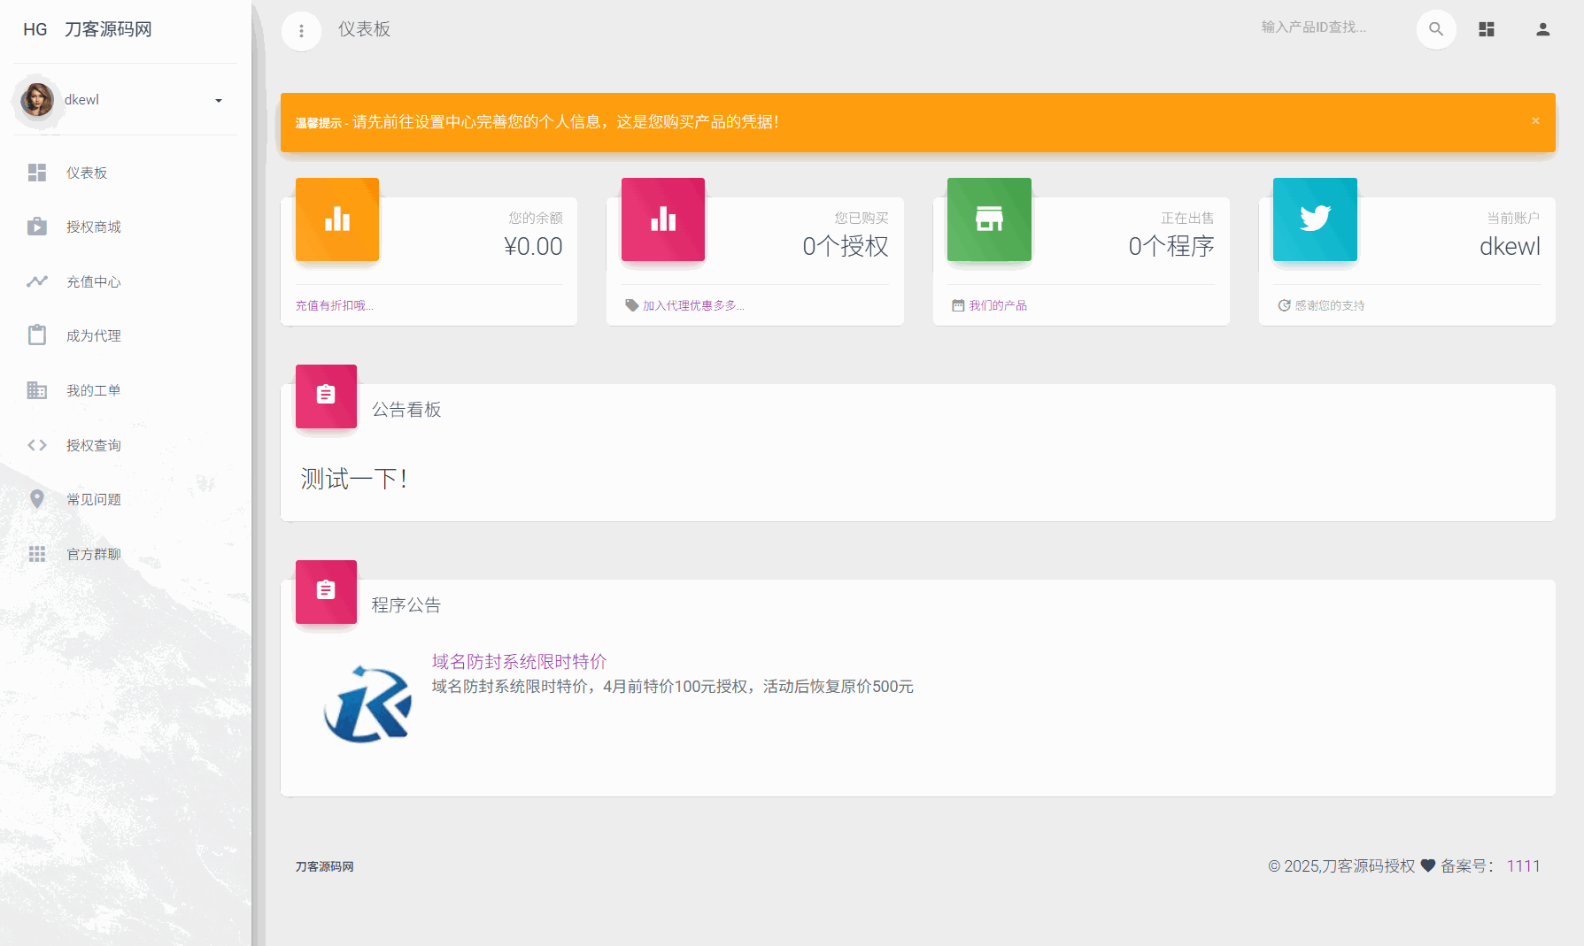1584x946 pixels.
Task: Open 授权商城 in the sidebar
Action: point(93,227)
